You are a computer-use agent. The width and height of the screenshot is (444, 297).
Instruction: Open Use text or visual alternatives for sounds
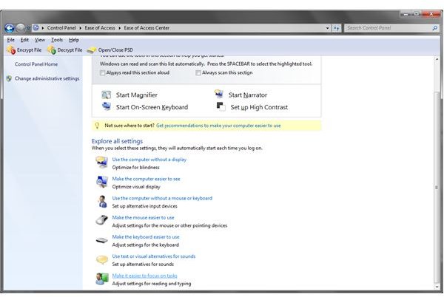click(154, 256)
